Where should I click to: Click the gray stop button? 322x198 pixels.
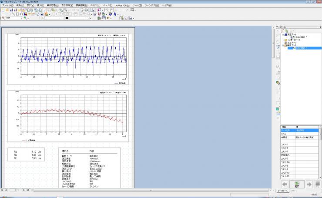pyautogui.click(x=318, y=184)
